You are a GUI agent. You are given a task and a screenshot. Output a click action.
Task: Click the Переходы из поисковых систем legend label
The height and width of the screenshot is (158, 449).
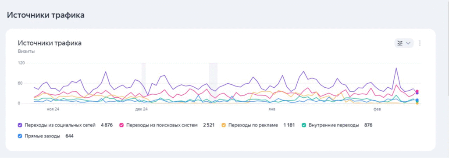tap(162, 125)
